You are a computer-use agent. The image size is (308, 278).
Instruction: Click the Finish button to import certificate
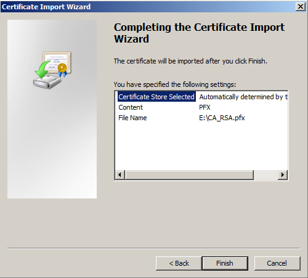[225, 263]
